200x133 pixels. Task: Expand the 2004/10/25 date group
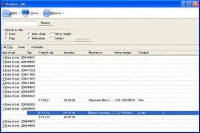coord(4,70)
